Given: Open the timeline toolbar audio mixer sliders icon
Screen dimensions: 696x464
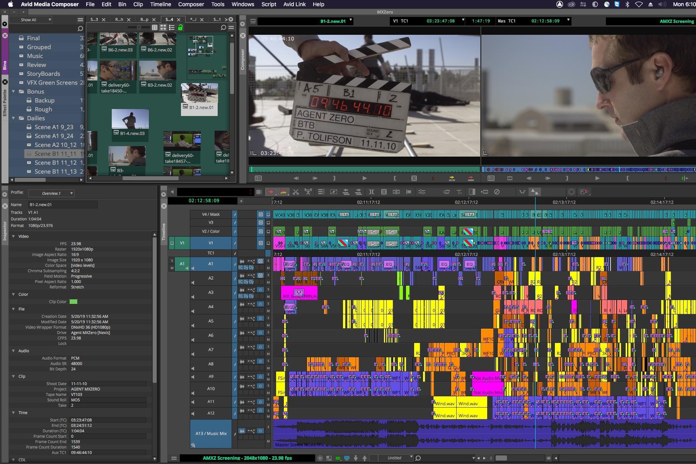Looking at the screenshot, I should coord(421,192).
